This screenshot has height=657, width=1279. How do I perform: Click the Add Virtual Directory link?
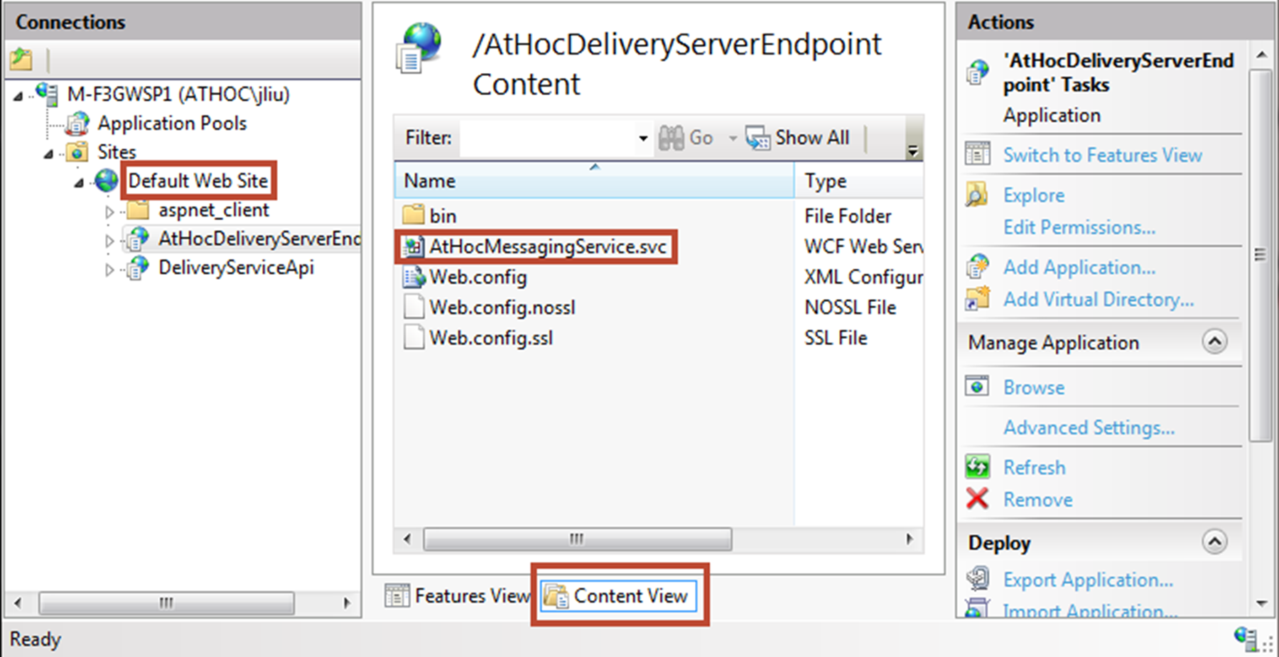[1099, 299]
